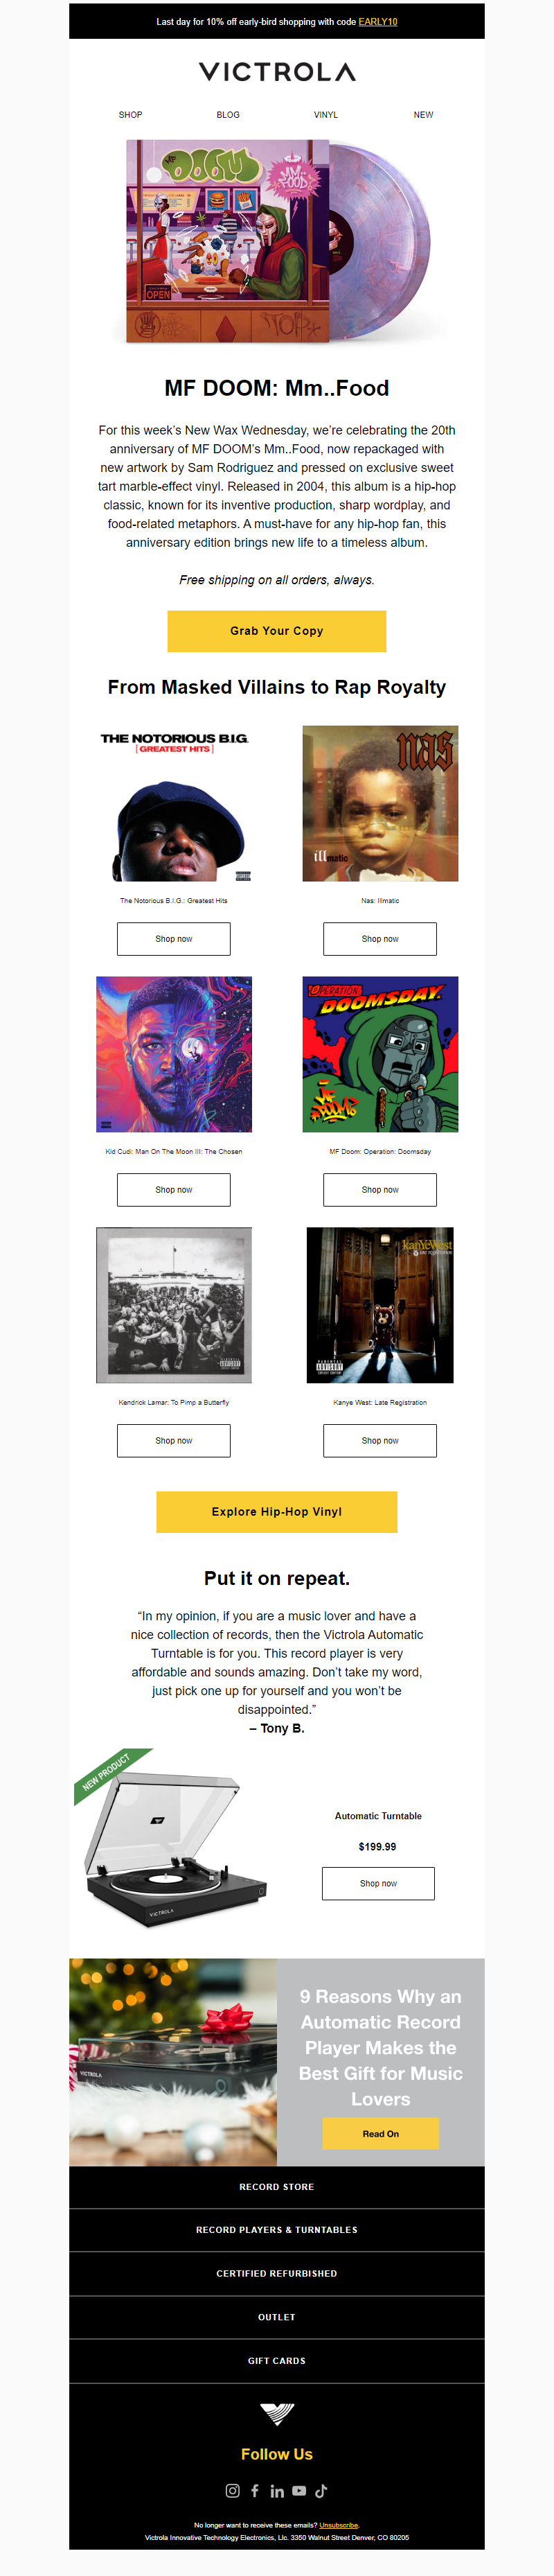Open the MF Doom Operation Doomsday cover
Viewport: 554px width, 2576px height.
(x=380, y=1054)
